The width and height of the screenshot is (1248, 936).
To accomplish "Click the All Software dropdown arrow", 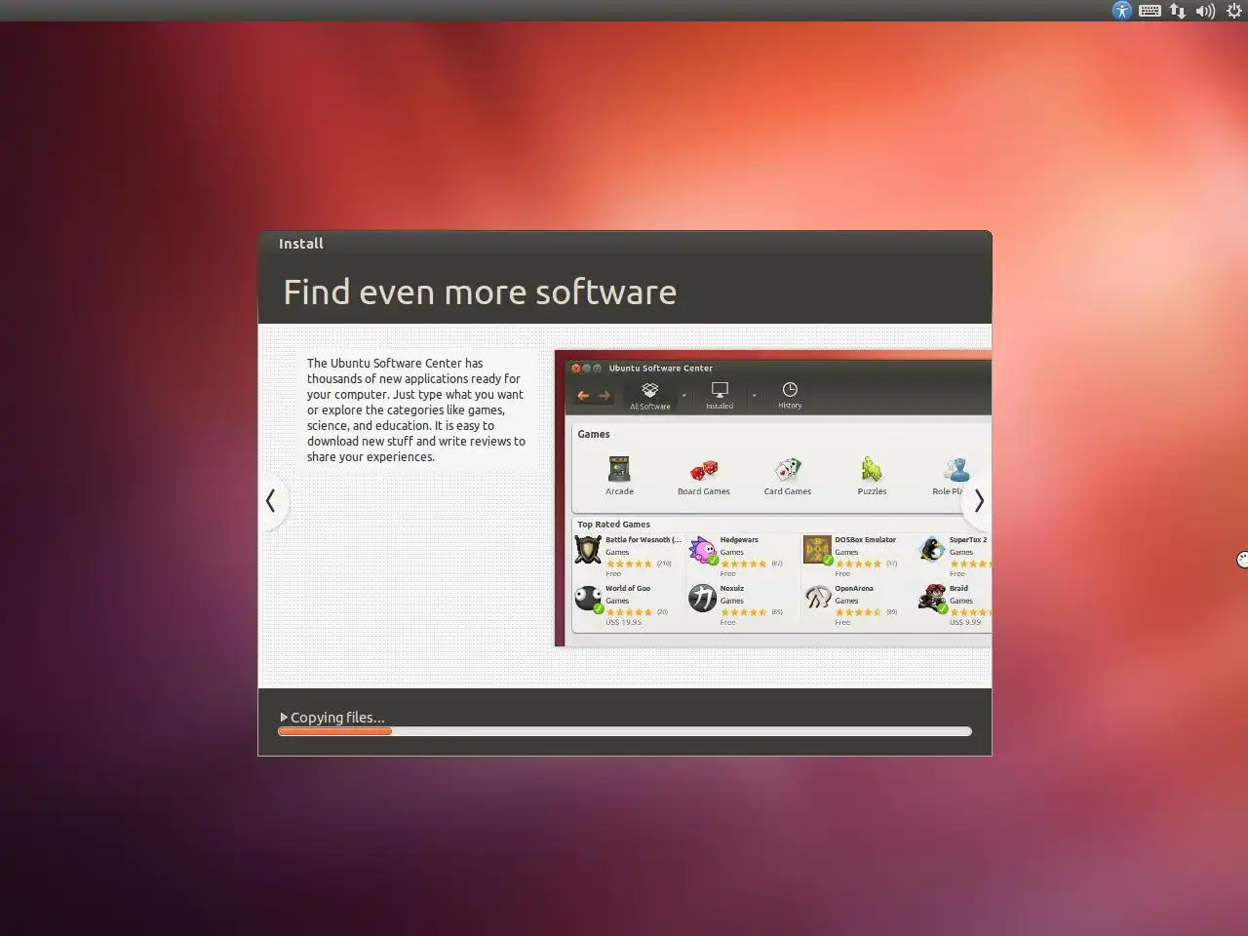I will [x=683, y=396].
